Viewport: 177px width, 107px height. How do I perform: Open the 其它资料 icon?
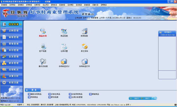point(84,46)
